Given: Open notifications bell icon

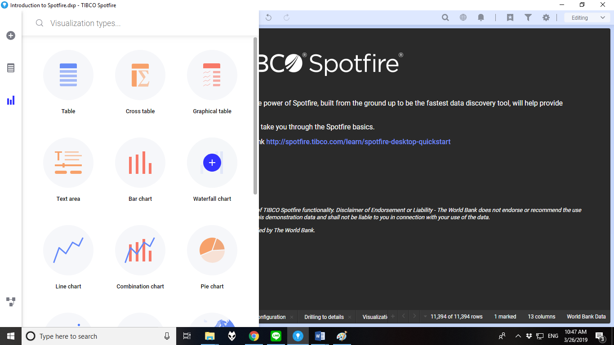Looking at the screenshot, I should pos(481,18).
